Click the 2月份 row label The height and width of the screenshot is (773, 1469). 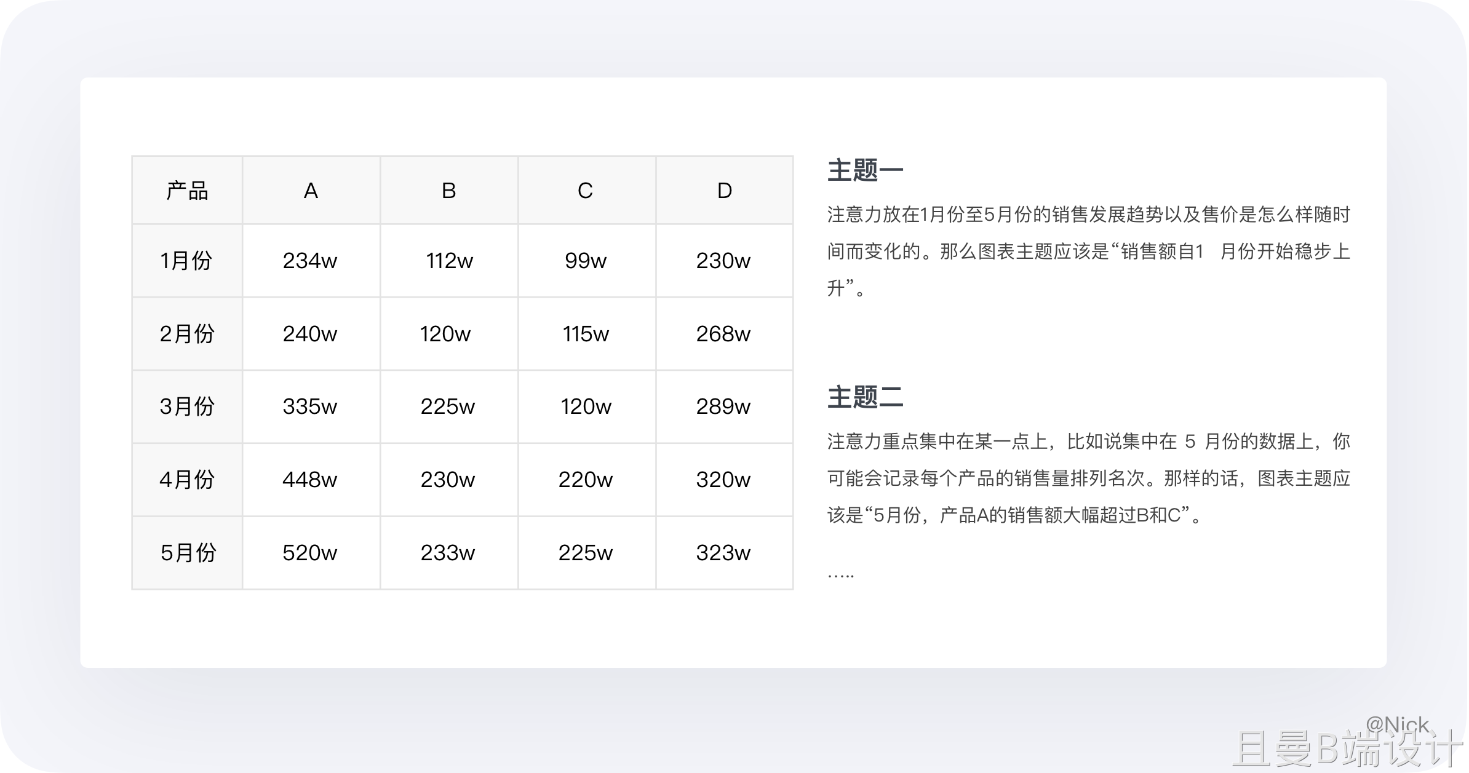188,334
